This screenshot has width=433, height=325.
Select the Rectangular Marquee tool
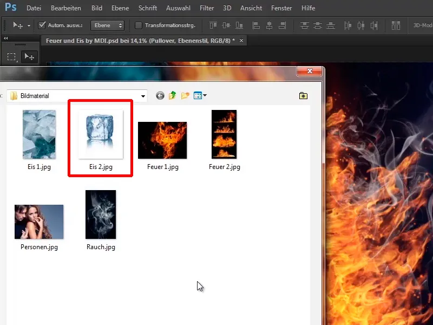[x=11, y=57]
